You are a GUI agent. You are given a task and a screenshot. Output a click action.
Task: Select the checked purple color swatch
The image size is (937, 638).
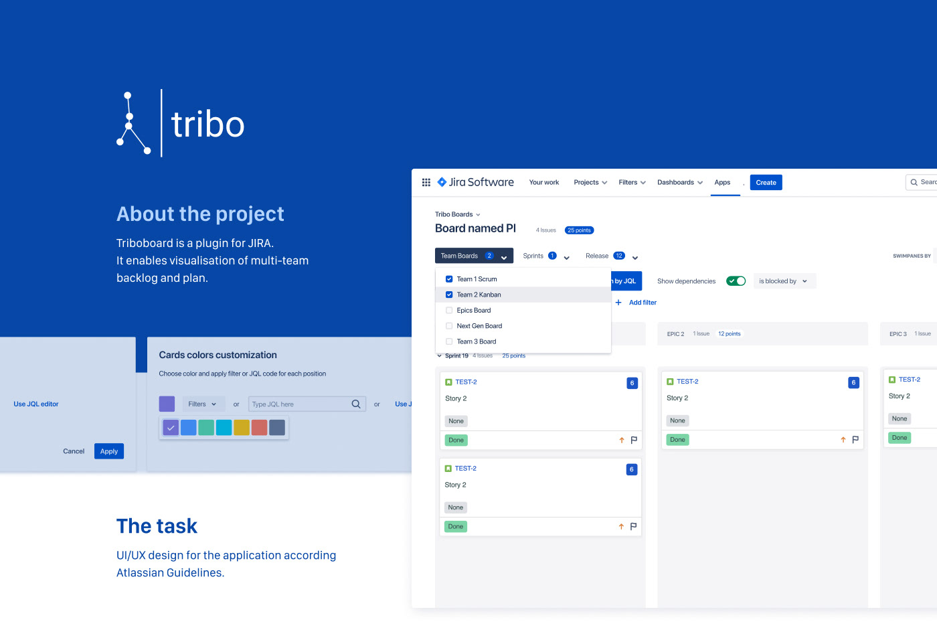(171, 428)
